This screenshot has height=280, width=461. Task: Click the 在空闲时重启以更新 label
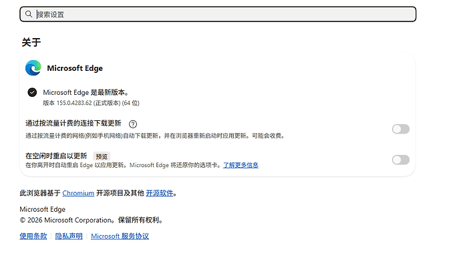pyautogui.click(x=56, y=156)
